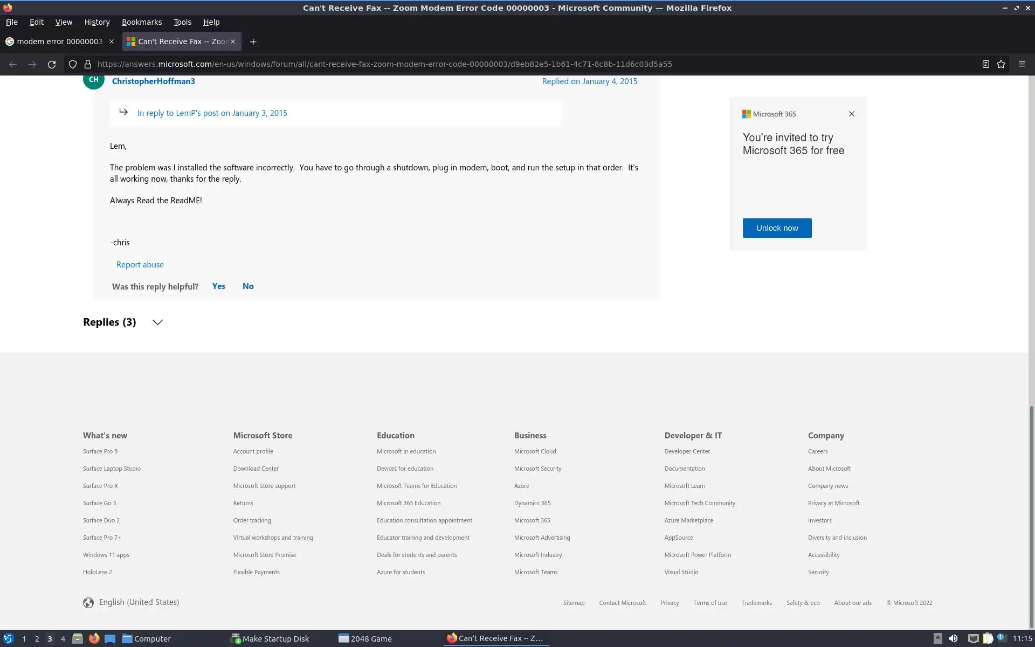Screen dimensions: 1035x647
Task: Expand the Replies (3) chevron
Action: 157,322
